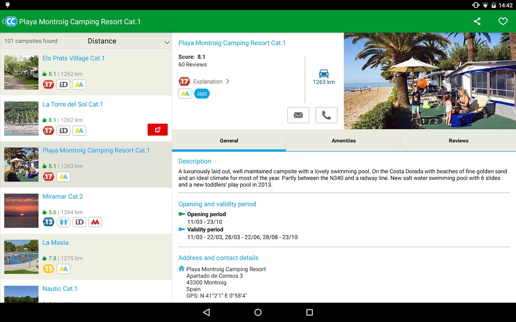
Task: Tap the tent icon for La Masia
Action: (x=64, y=269)
